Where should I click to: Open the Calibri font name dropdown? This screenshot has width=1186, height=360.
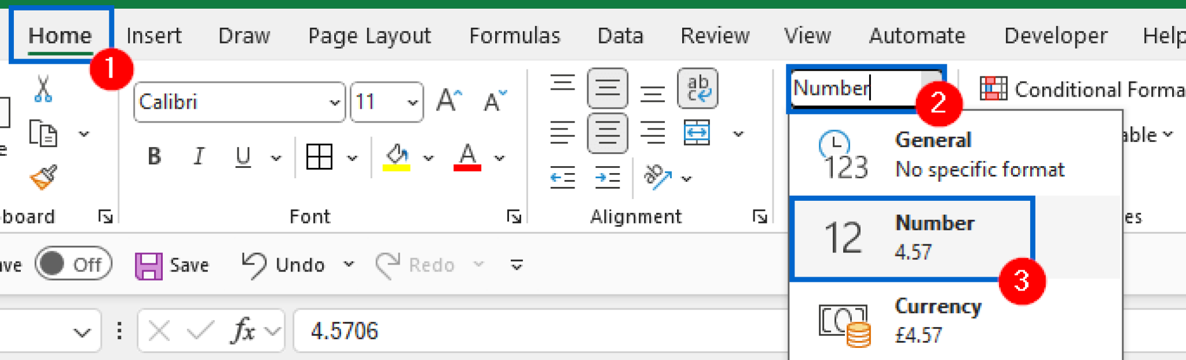tap(334, 102)
